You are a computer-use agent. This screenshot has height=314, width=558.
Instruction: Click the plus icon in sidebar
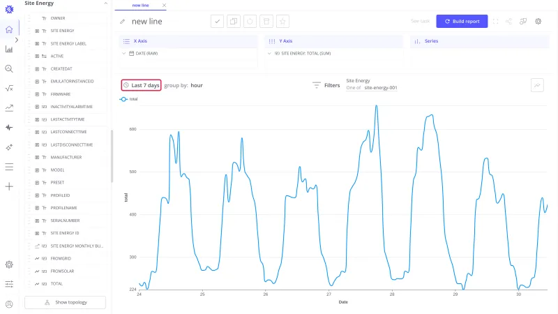(9, 186)
